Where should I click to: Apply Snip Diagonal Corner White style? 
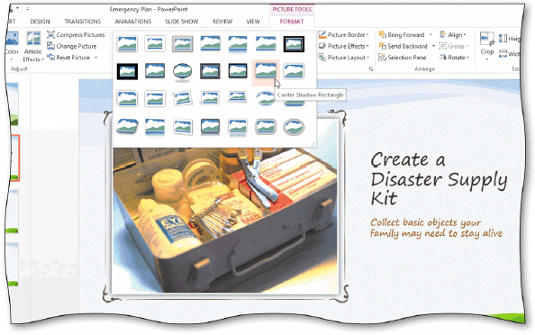(x=127, y=98)
